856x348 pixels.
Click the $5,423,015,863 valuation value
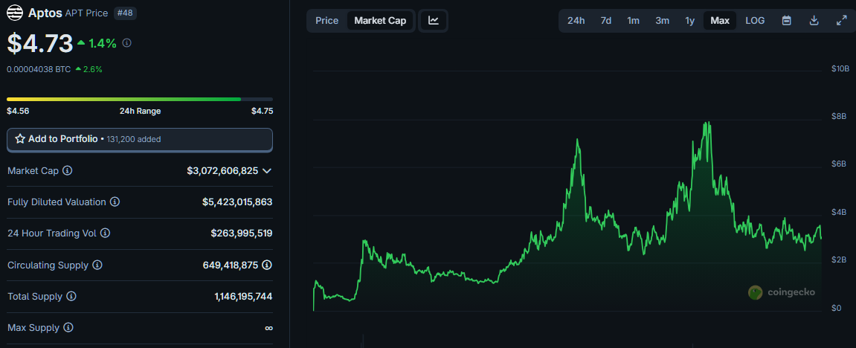point(237,202)
